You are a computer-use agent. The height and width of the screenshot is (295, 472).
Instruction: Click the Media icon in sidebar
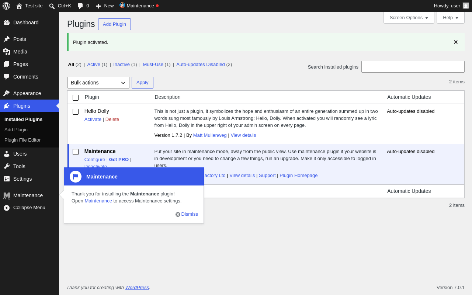coord(7,52)
